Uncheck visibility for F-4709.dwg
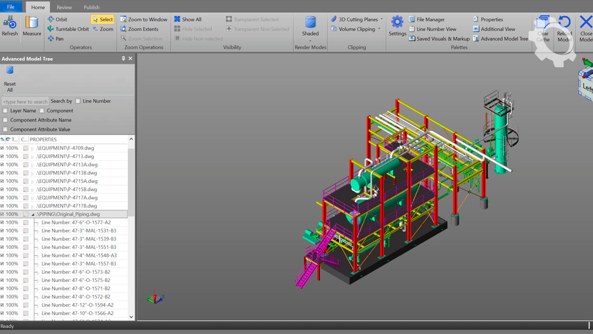 [x=2, y=148]
